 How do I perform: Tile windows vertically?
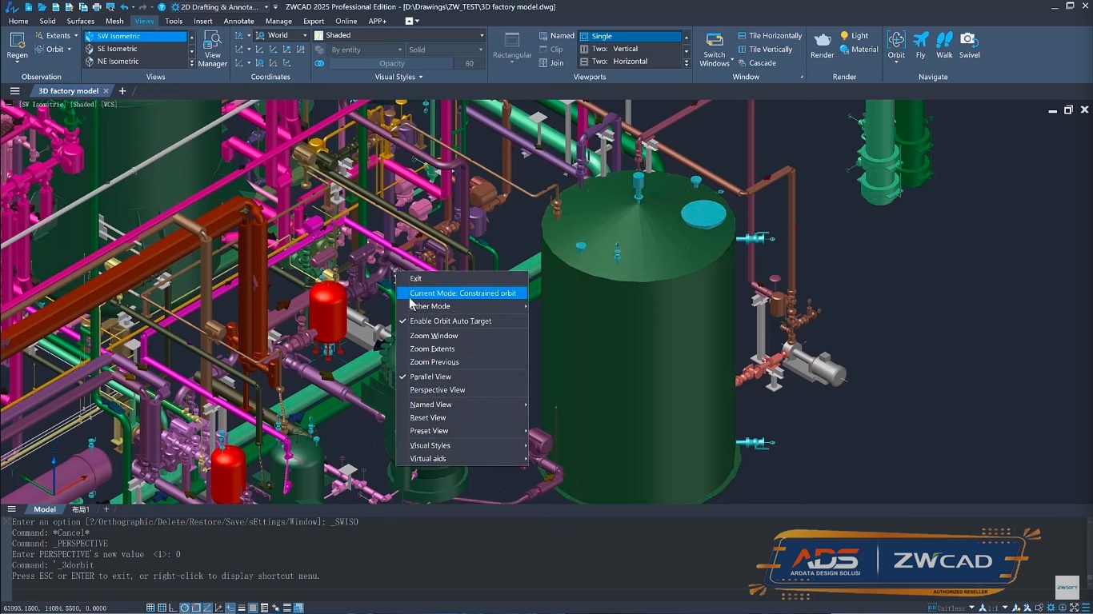(x=764, y=50)
